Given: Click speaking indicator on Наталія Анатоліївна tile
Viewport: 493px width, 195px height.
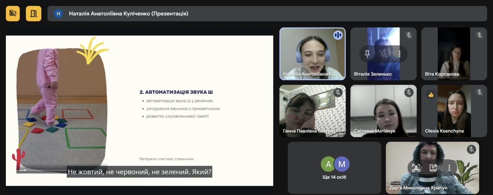Looking at the screenshot, I should coord(338,35).
